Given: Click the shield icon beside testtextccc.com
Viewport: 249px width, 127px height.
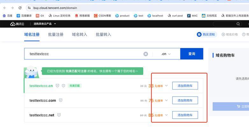Looking at the screenshot, I should click(x=60, y=100).
